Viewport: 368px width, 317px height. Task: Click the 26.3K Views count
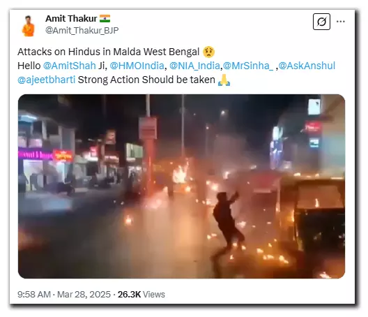[x=141, y=294]
